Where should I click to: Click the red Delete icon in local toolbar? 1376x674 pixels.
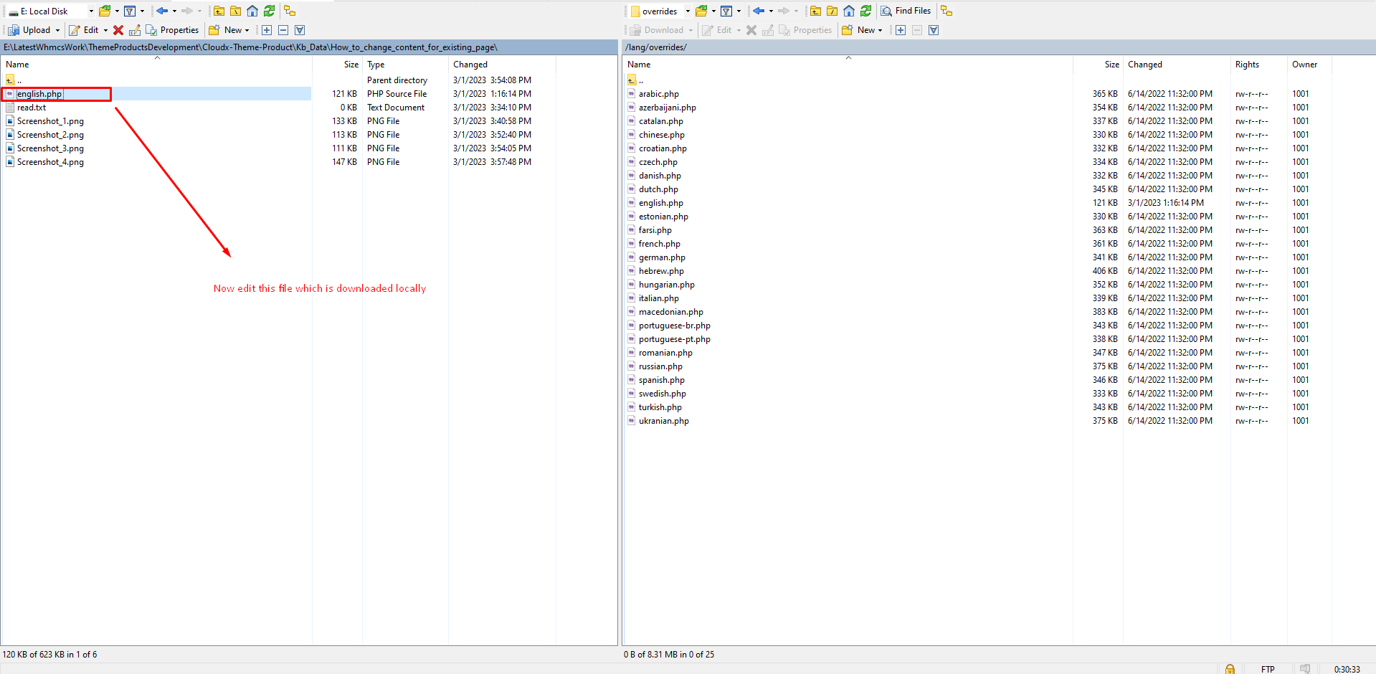(x=118, y=30)
